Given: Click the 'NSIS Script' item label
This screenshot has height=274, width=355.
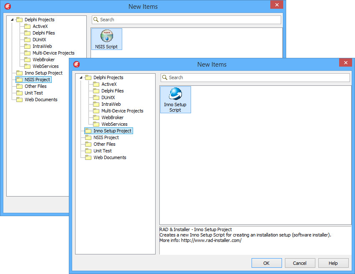Looking at the screenshot, I should pos(106,47).
